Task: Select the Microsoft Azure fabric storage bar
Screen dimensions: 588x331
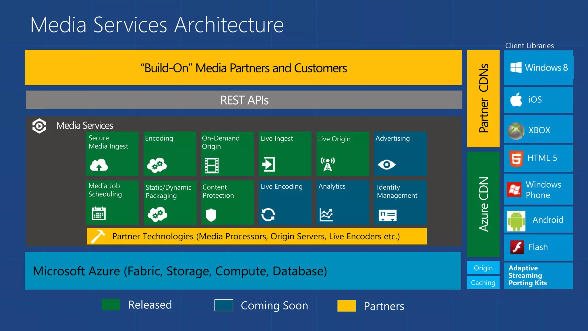Action: (243, 271)
